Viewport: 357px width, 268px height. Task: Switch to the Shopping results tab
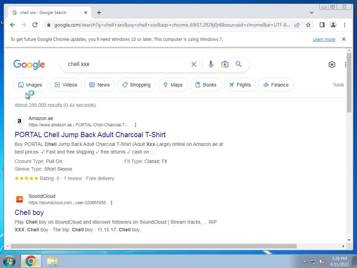[136, 85]
